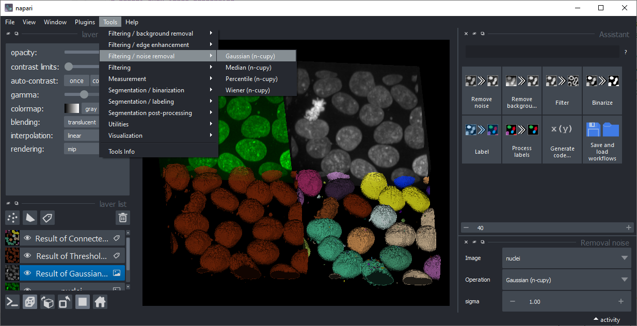Select the Binarize operation in Assistant

click(602, 91)
